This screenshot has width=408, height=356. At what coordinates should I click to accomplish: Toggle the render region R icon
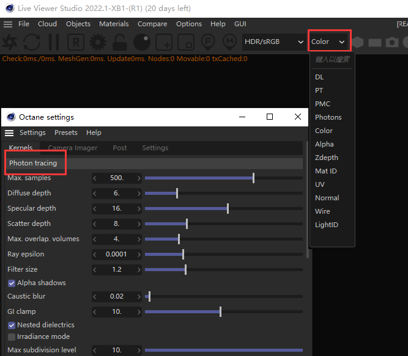(x=76, y=42)
